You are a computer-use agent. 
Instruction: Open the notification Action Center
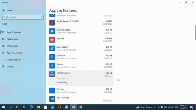click(191, 107)
